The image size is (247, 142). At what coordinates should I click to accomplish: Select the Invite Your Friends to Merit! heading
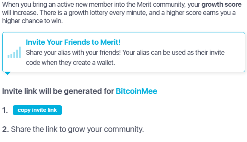tap(73, 42)
